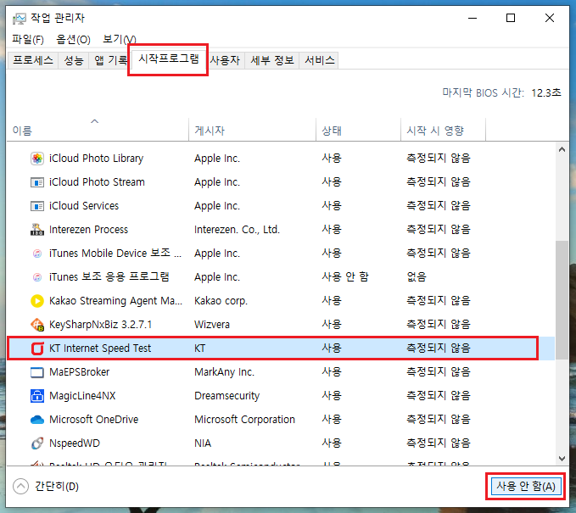Click the iCloud Photo Library icon

tap(37, 159)
